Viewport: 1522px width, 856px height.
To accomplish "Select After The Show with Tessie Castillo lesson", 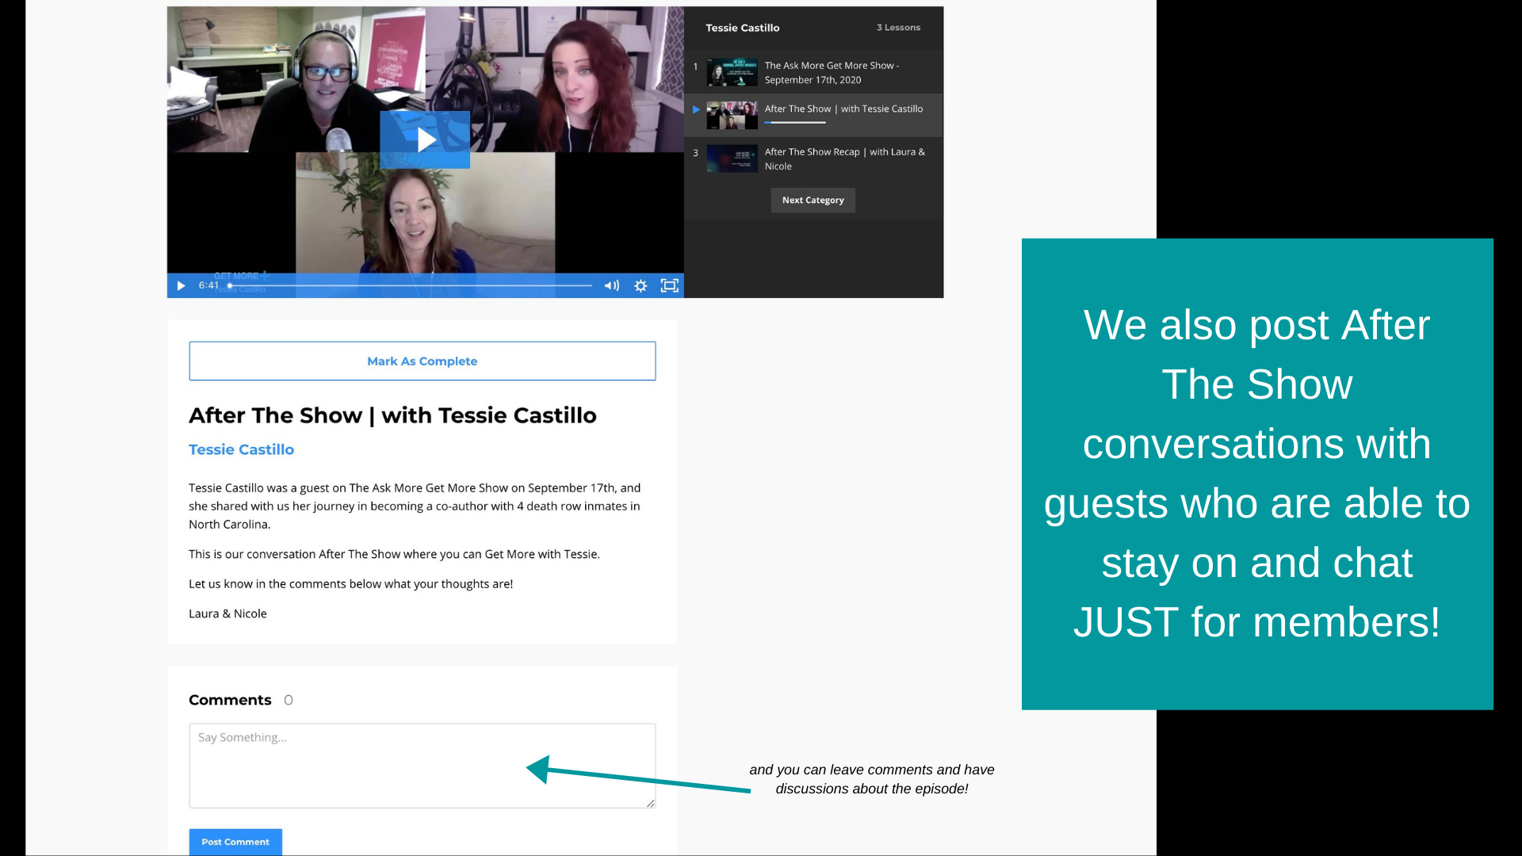I will pos(843,109).
